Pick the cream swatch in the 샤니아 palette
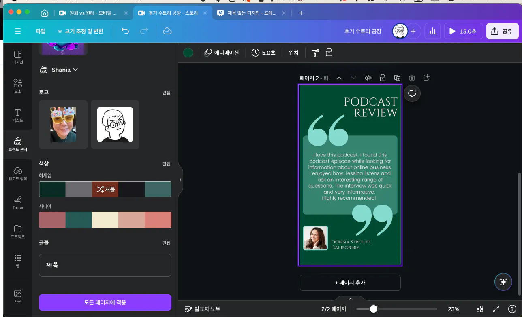 click(x=105, y=220)
